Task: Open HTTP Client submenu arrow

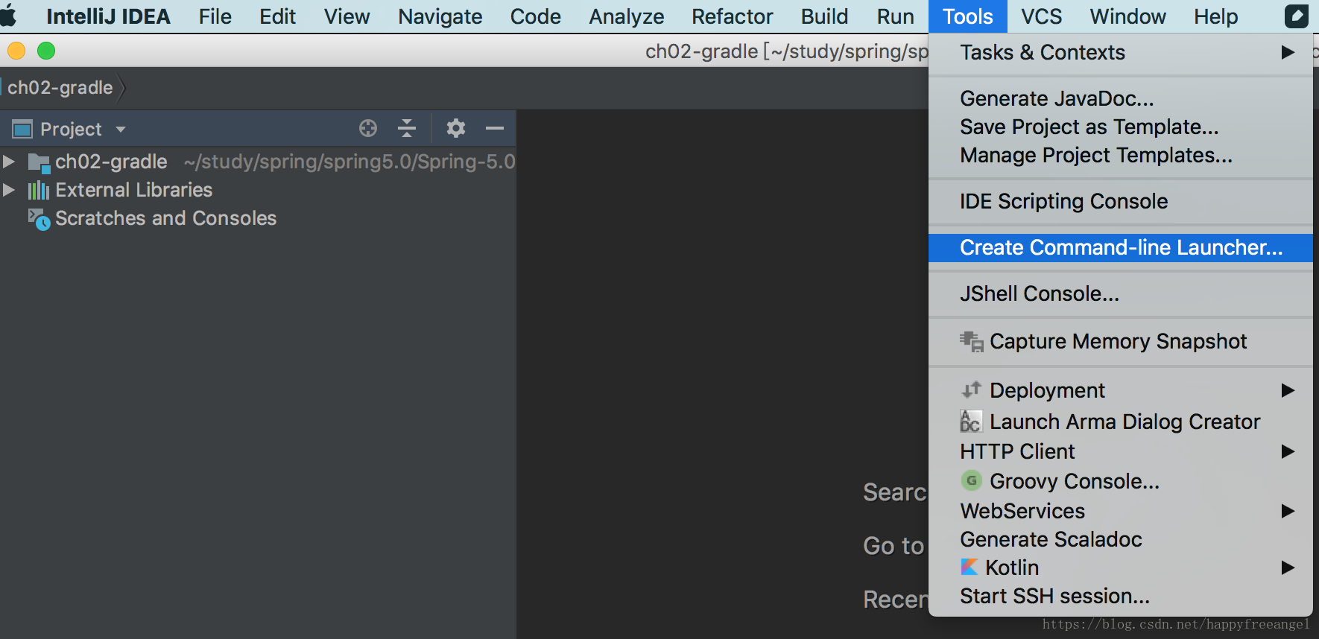Action: click(x=1288, y=451)
